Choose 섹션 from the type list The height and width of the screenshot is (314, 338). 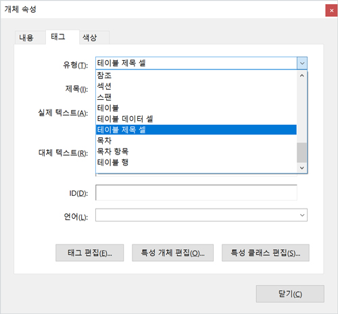click(x=196, y=86)
